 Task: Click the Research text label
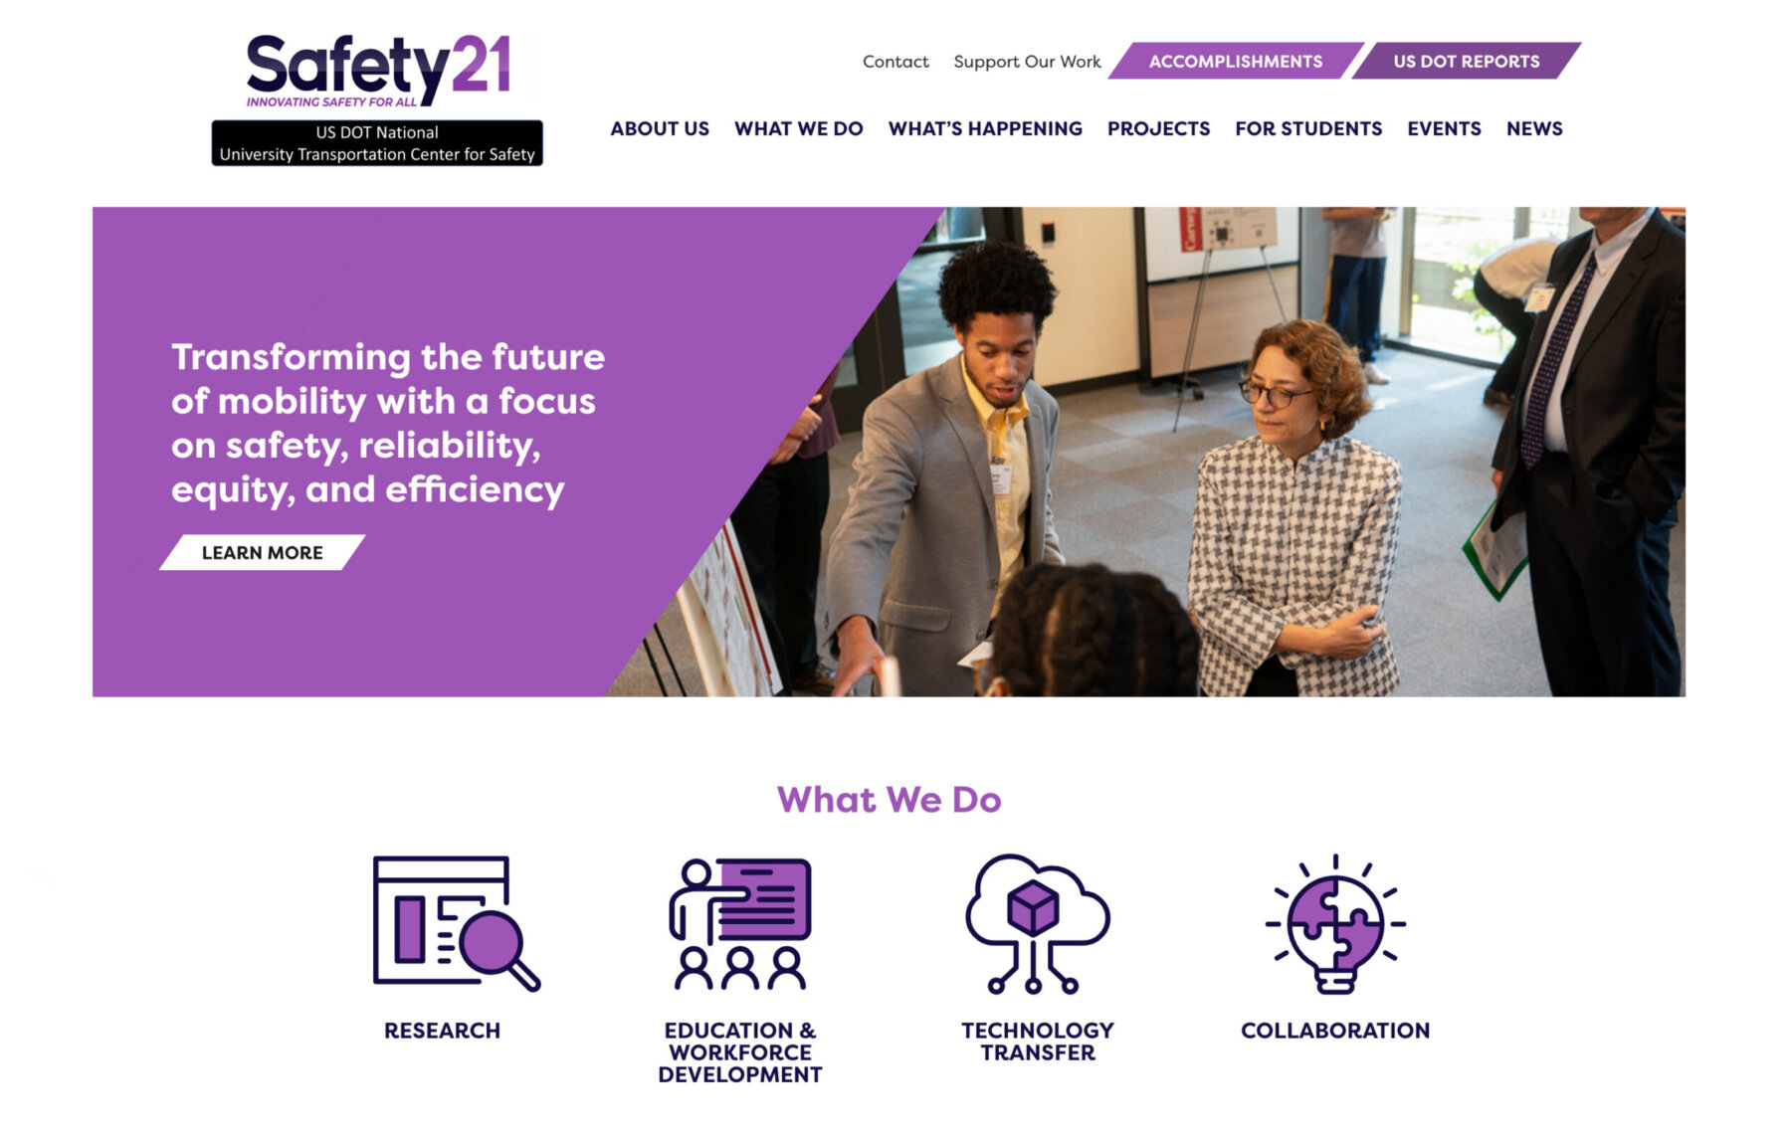pos(442,1031)
